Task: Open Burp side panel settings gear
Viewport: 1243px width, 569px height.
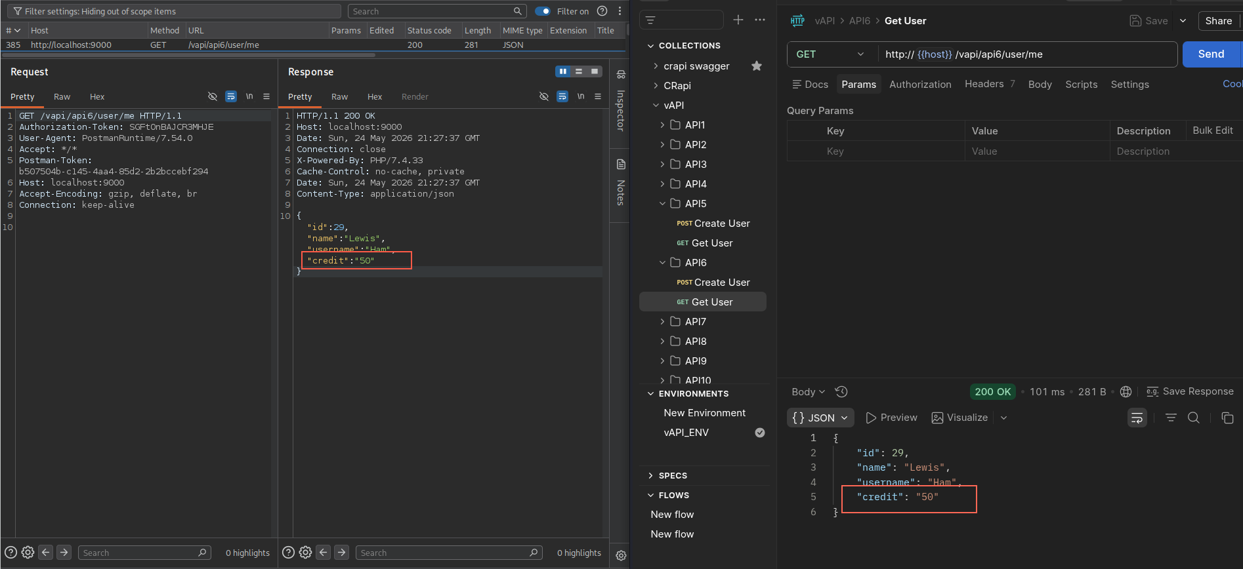Action: (621, 556)
